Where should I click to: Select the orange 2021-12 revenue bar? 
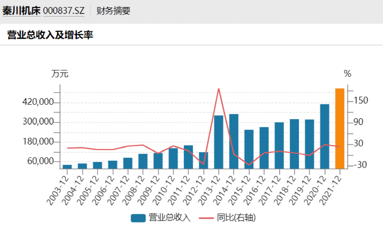340,128
